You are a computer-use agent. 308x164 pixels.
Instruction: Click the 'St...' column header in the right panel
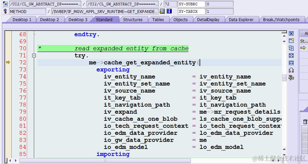coord(304,41)
